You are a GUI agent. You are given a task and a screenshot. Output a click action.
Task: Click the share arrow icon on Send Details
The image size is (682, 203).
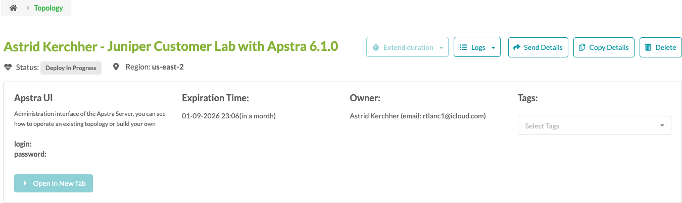click(x=517, y=47)
